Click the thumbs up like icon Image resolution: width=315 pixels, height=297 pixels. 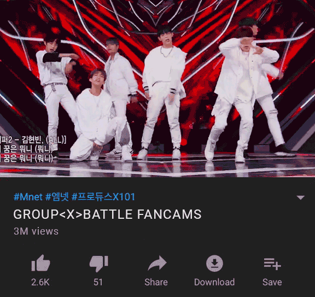pyautogui.click(x=40, y=263)
